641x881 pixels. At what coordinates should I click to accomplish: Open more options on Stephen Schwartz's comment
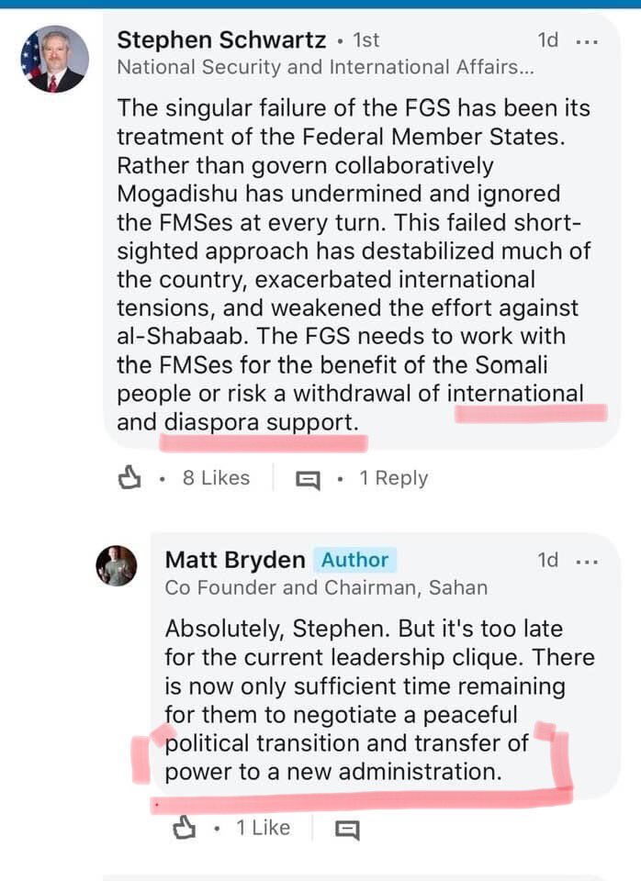tap(586, 41)
